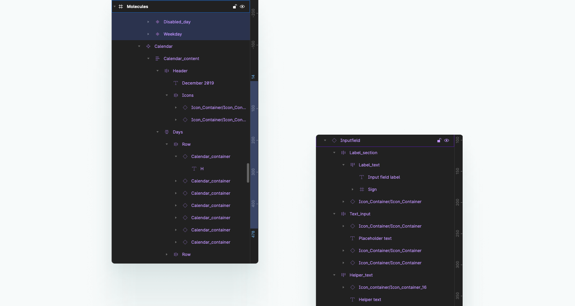Screen dimensions: 575x306
Task: Select the text icon next to Placeholder text
Action: [352, 238]
